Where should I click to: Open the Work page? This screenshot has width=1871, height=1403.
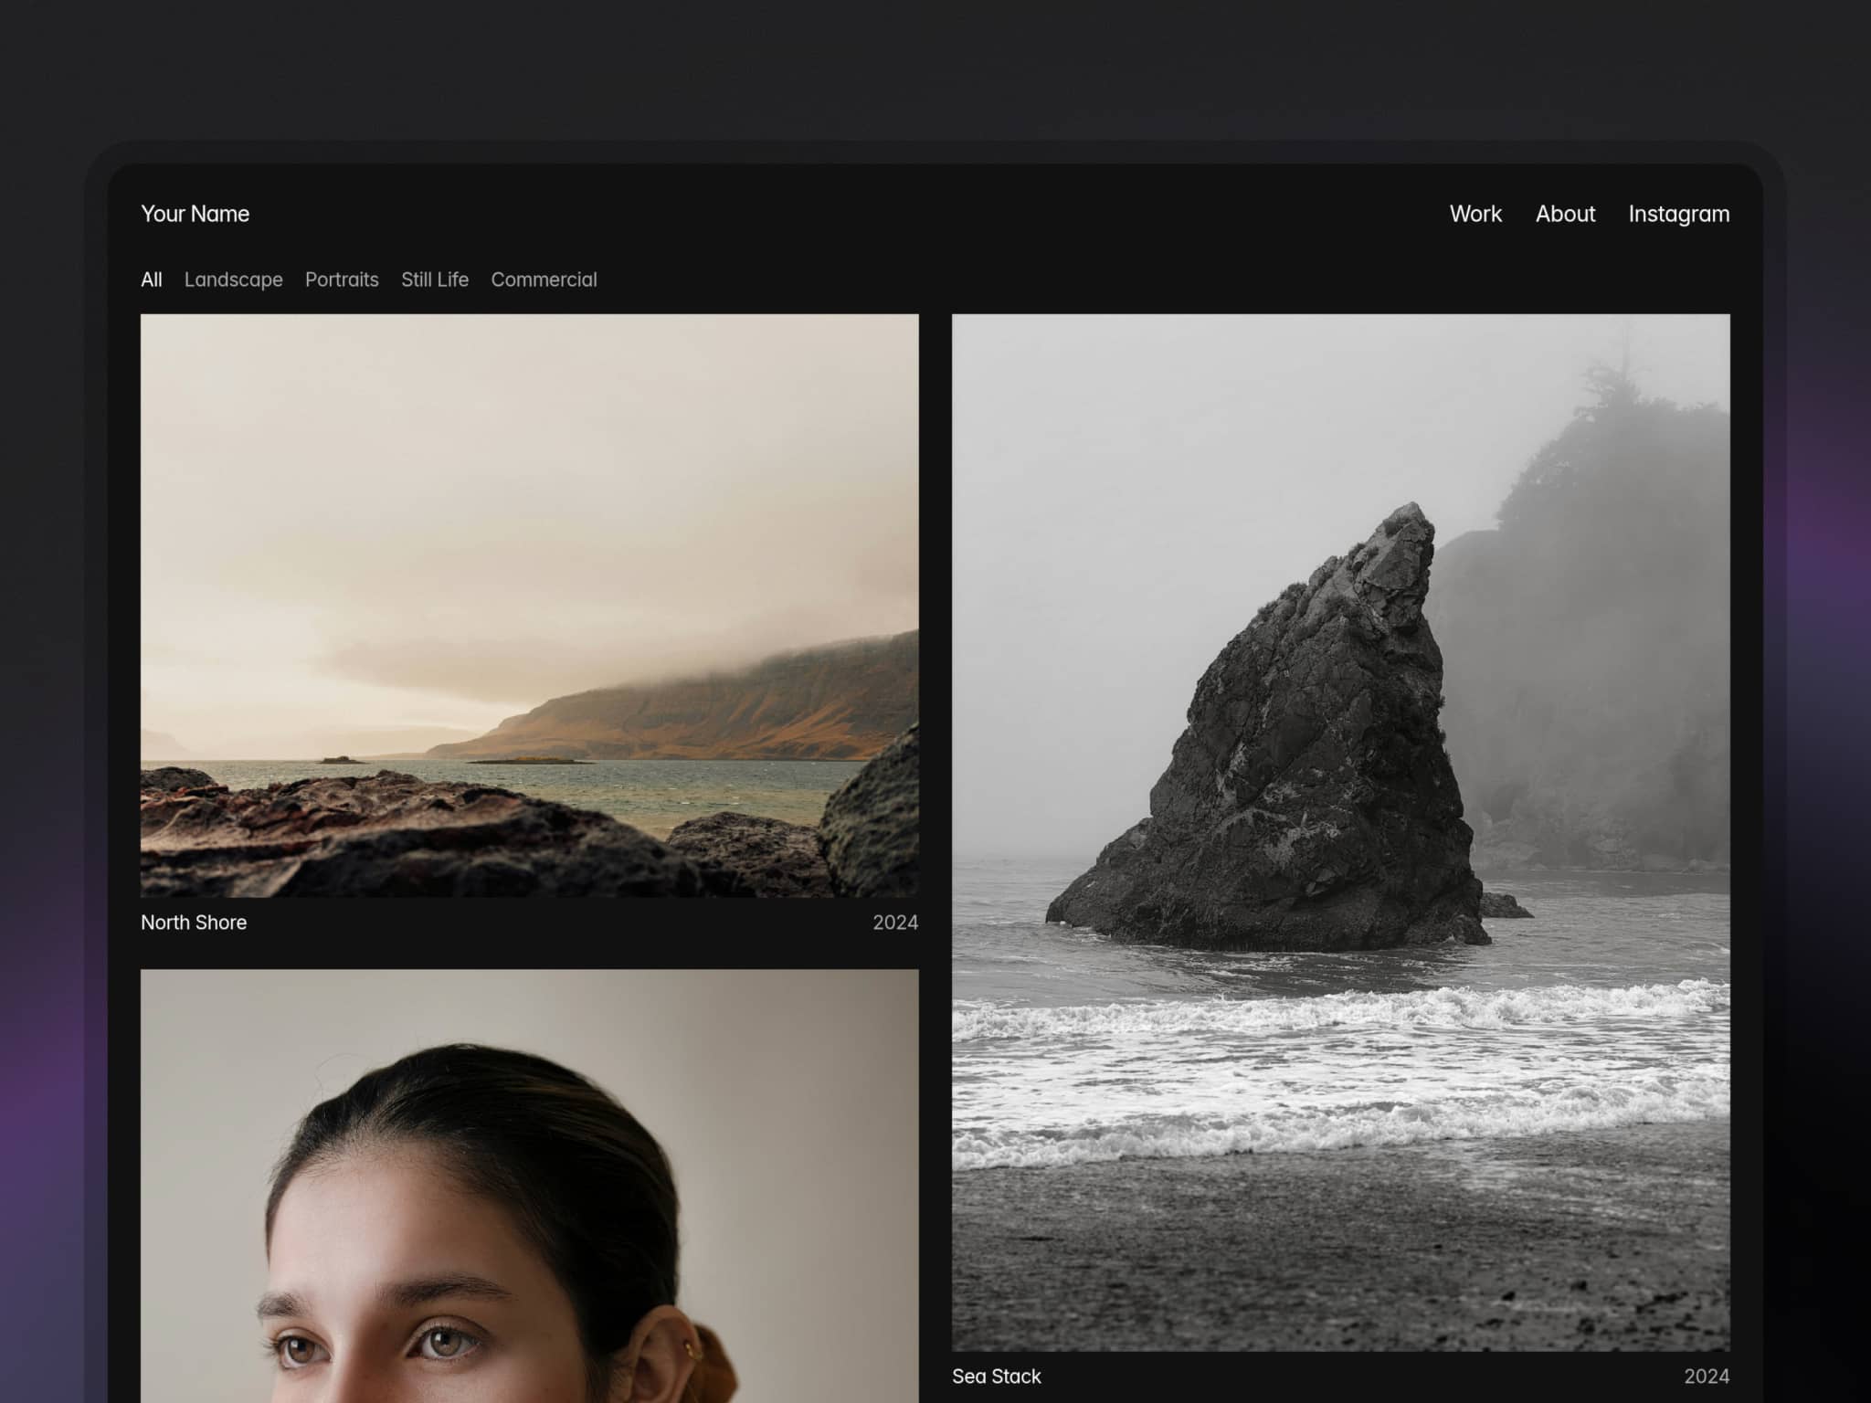(x=1475, y=214)
